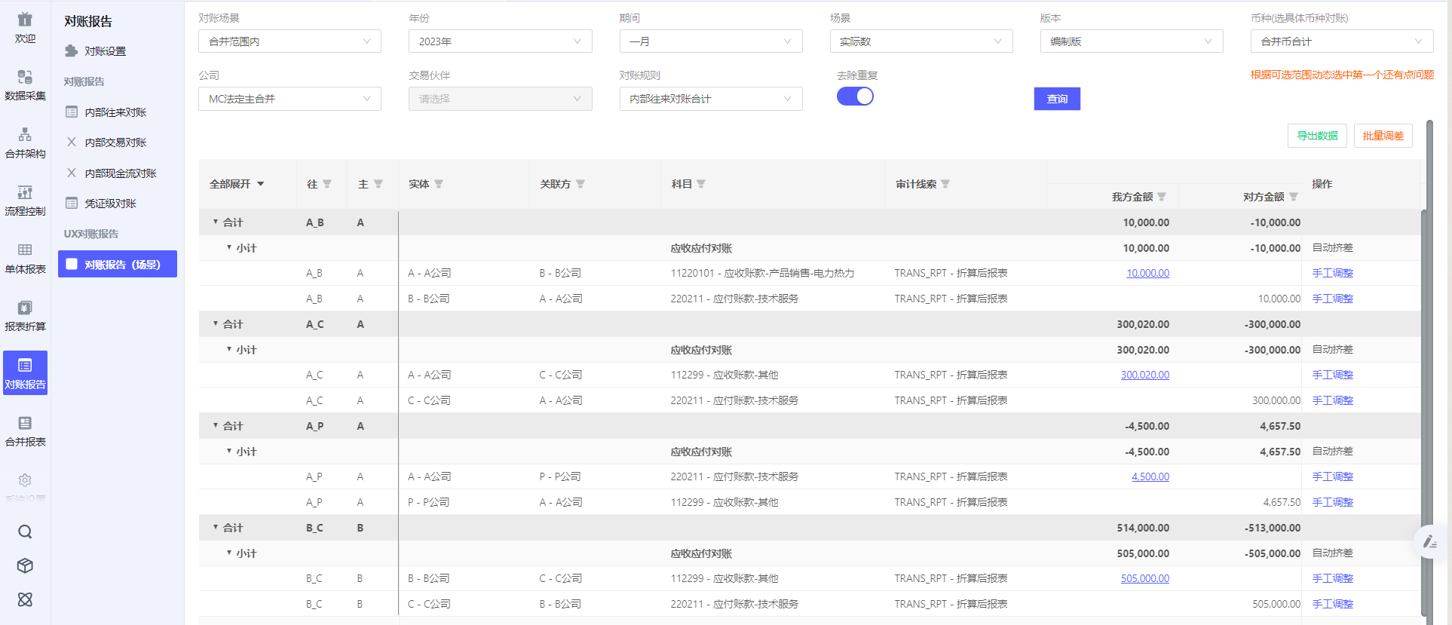This screenshot has height=625, width=1452.
Task: Select 凭证级对账 in the side menu
Action: pyautogui.click(x=110, y=204)
